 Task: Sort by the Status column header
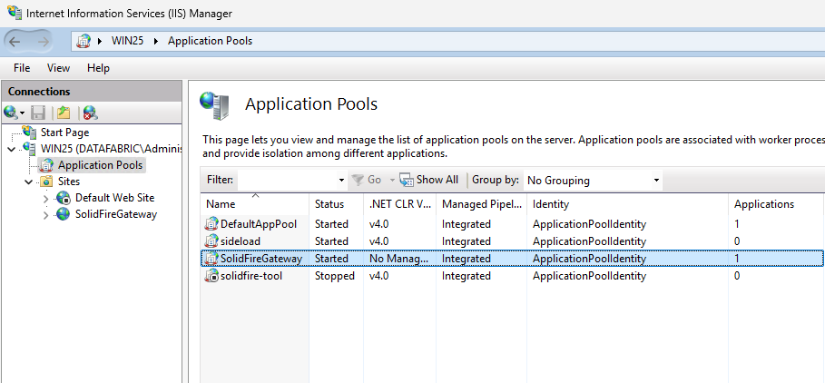(x=336, y=204)
